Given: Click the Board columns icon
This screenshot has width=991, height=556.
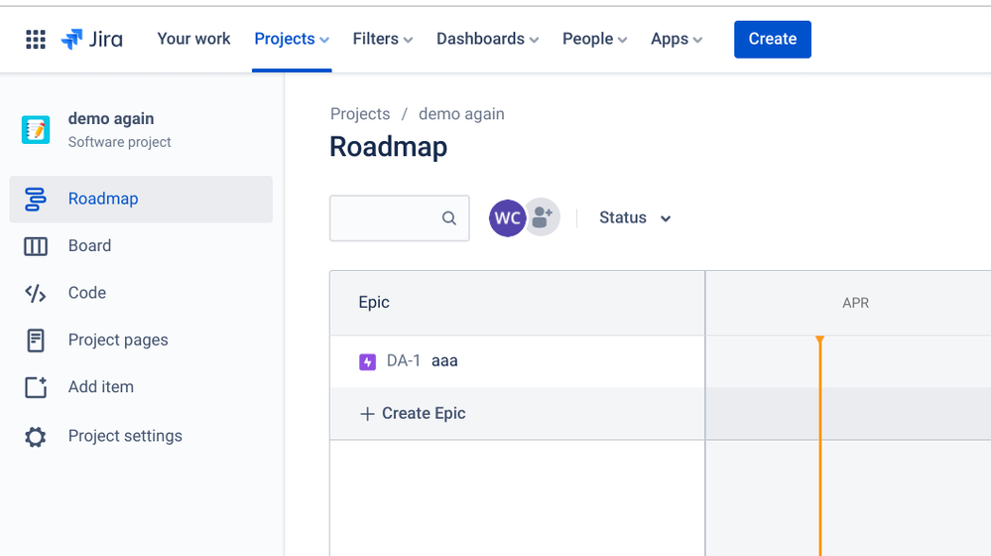Looking at the screenshot, I should [x=36, y=246].
